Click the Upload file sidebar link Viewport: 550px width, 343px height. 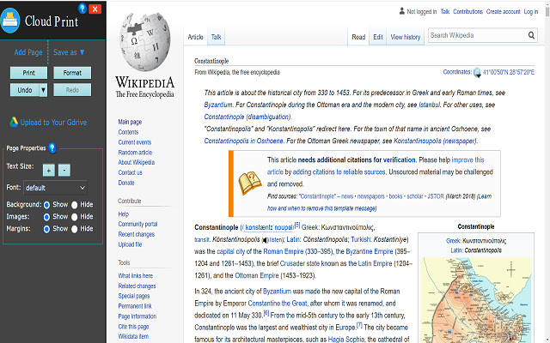point(130,244)
